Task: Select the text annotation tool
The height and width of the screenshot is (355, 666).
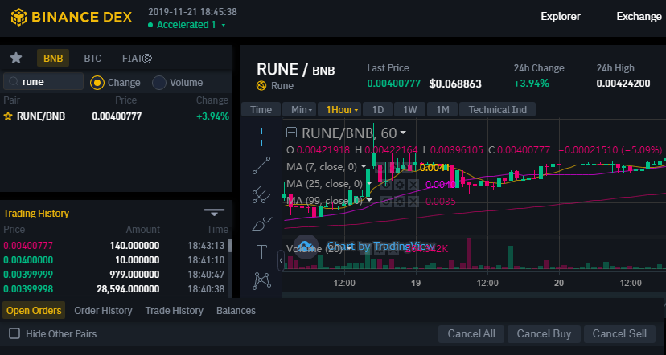Action: tap(261, 252)
